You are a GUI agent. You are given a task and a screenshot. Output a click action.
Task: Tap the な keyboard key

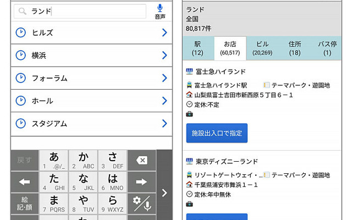click(83, 182)
